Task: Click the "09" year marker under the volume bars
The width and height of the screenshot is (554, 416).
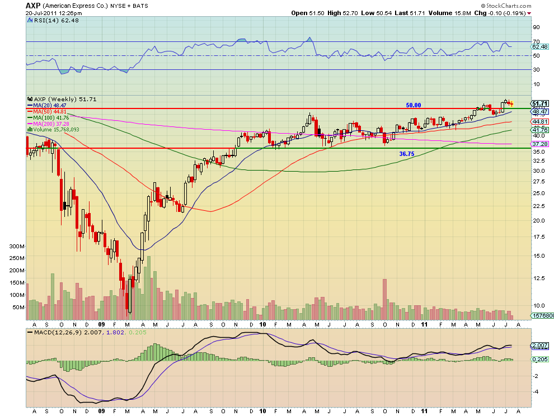Action: (x=101, y=324)
